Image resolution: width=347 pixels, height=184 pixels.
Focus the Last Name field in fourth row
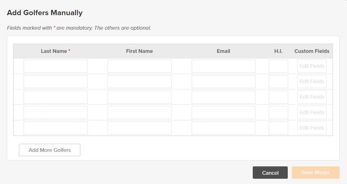coord(55,113)
